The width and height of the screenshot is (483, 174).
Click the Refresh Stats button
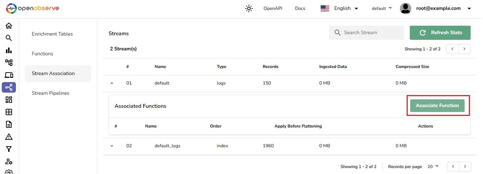(x=440, y=33)
